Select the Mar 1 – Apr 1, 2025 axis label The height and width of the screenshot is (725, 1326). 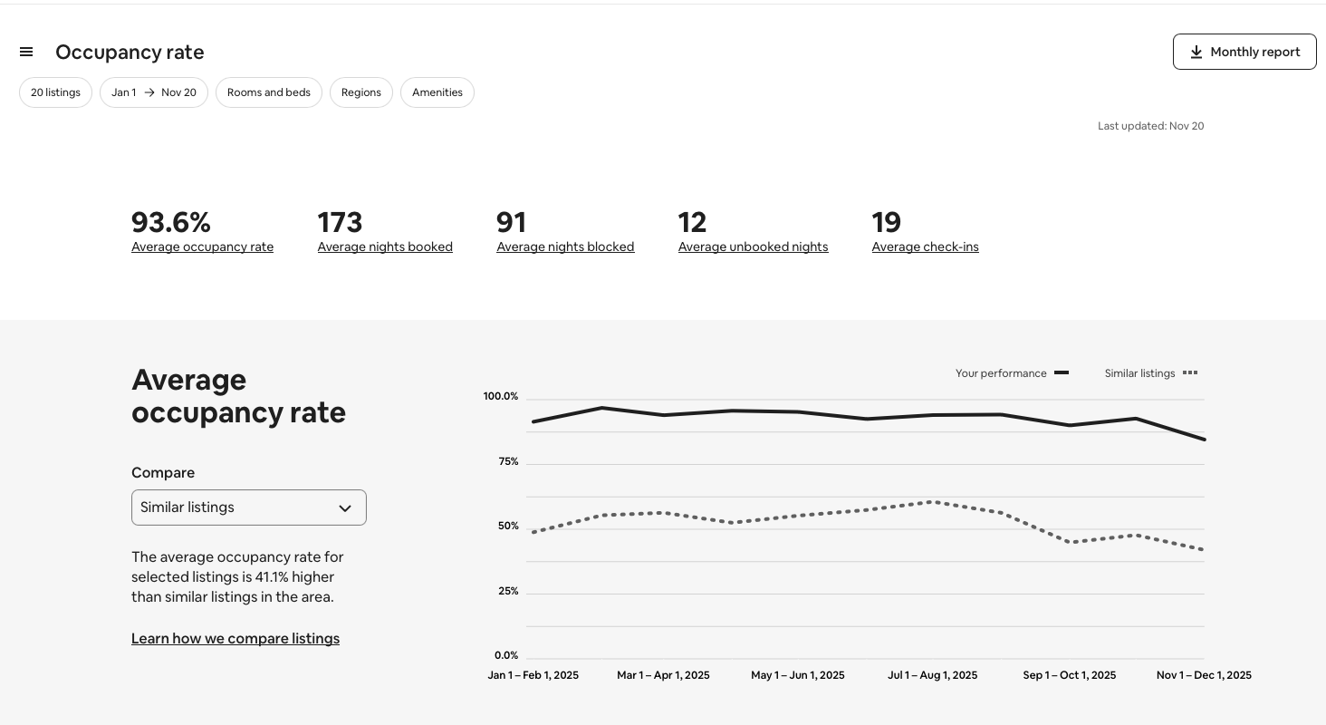(x=663, y=675)
